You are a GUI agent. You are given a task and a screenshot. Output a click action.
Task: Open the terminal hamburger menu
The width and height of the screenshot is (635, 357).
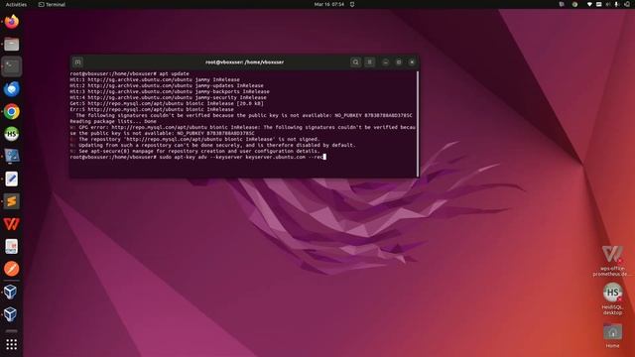[369, 61]
